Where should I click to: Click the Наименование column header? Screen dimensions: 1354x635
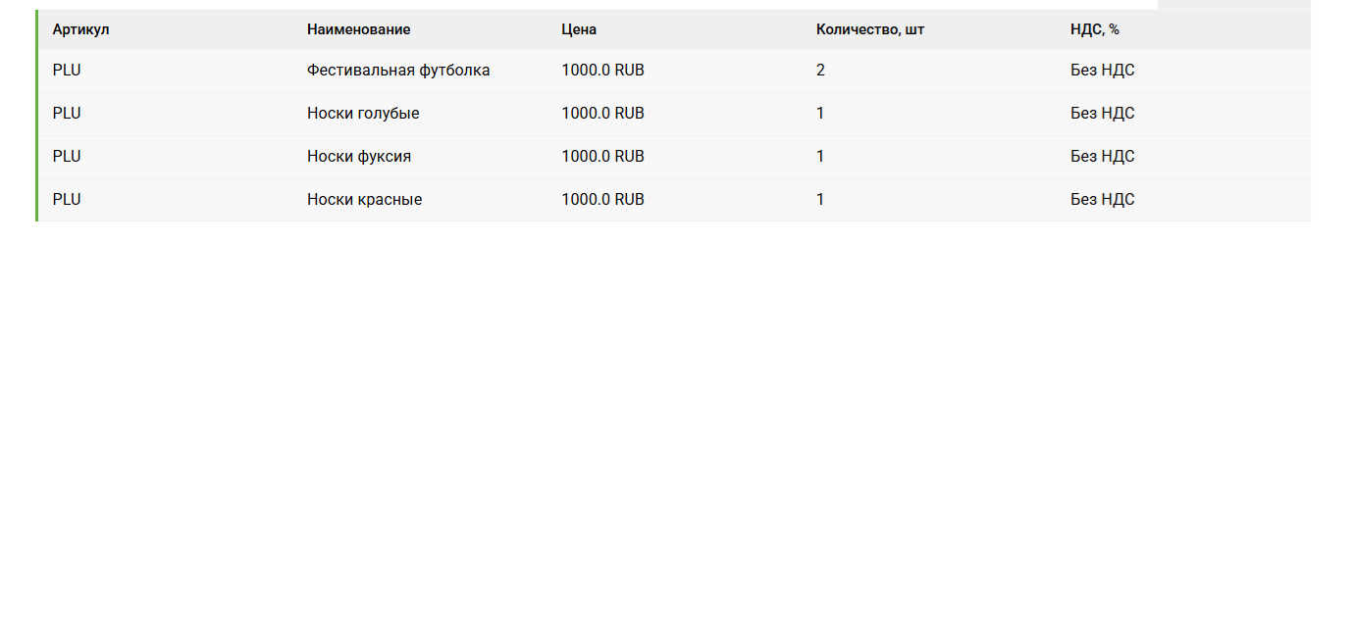point(358,29)
